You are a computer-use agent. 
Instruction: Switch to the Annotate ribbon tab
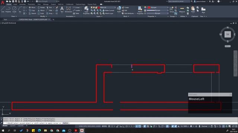(22, 4)
